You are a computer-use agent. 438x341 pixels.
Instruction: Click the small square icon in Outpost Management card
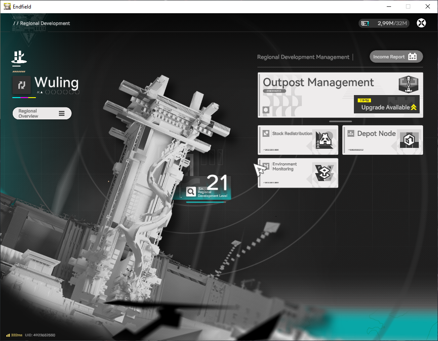[266, 110]
